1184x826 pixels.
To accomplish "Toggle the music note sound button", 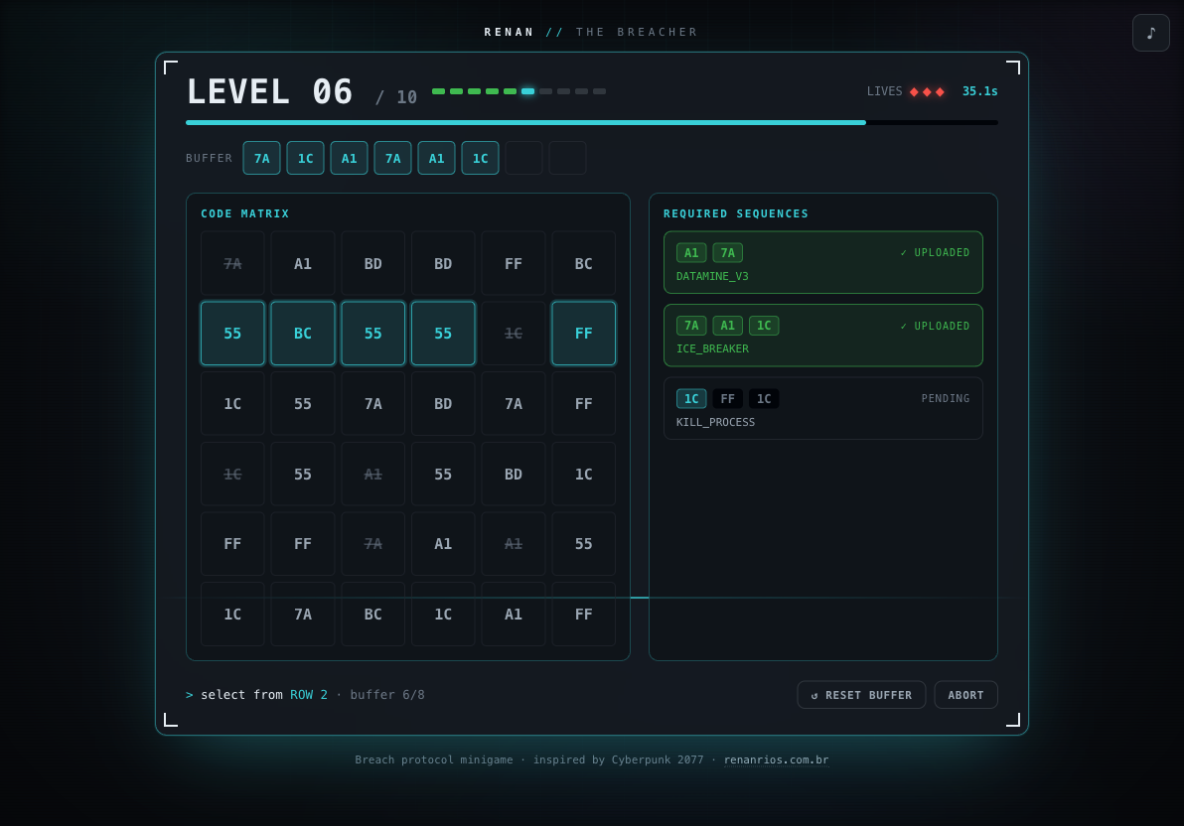I will click(x=1151, y=33).
